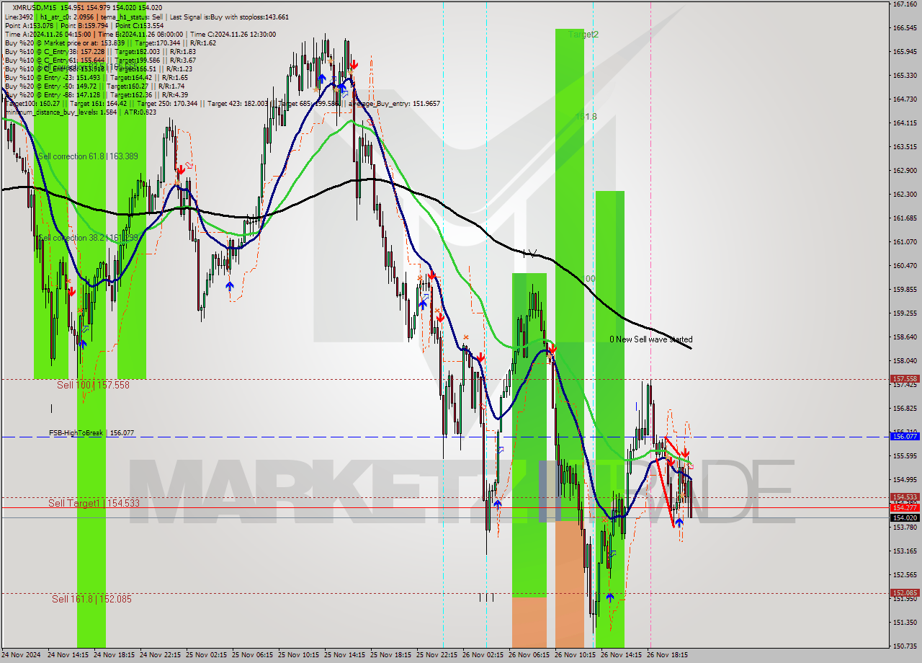Select the 'Sell 161.8 | 152.085' label
The height and width of the screenshot is (663, 922).
click(91, 599)
